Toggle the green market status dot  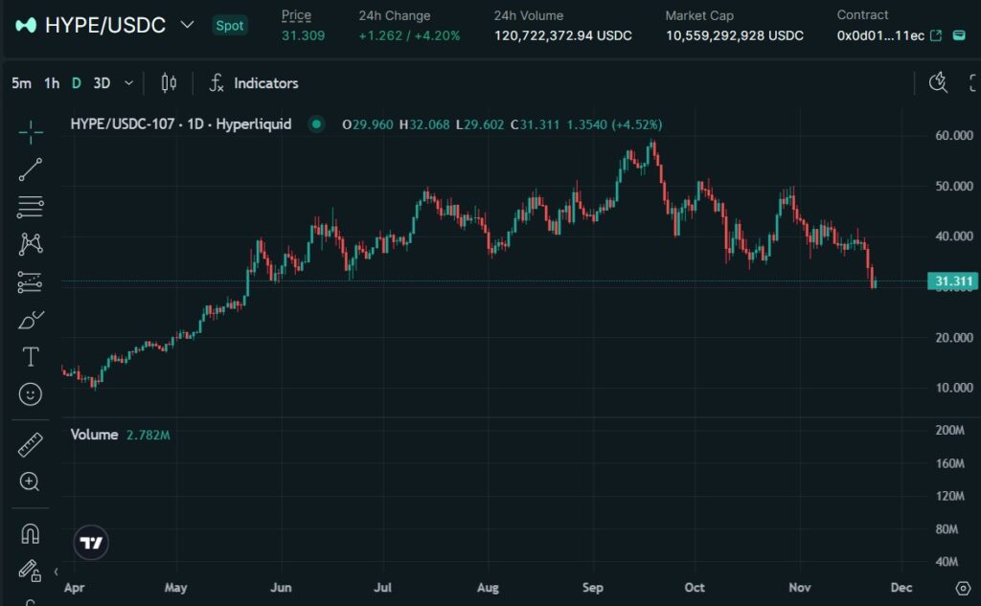point(314,124)
